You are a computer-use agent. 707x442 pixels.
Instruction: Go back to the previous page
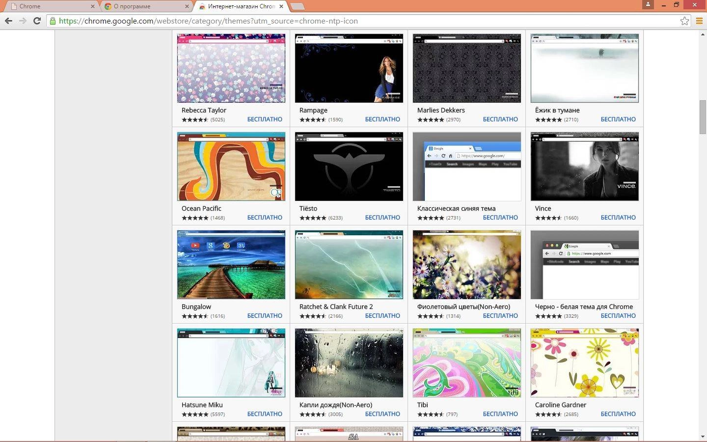[x=8, y=21]
